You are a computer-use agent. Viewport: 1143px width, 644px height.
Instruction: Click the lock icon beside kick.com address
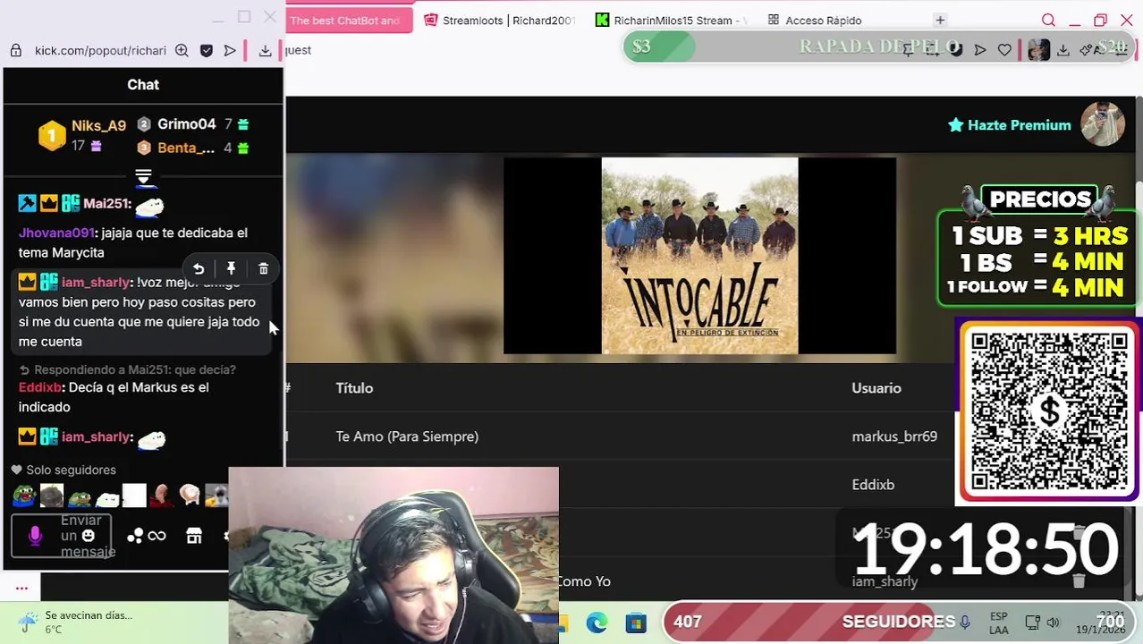click(x=16, y=50)
